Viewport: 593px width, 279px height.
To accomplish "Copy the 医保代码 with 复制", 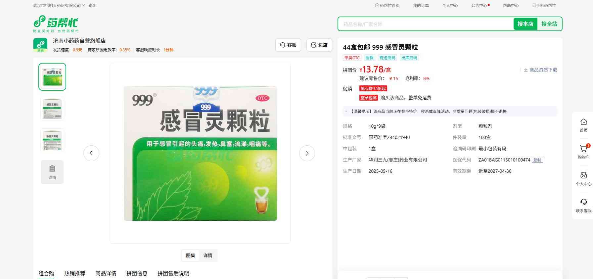I will 537,160.
